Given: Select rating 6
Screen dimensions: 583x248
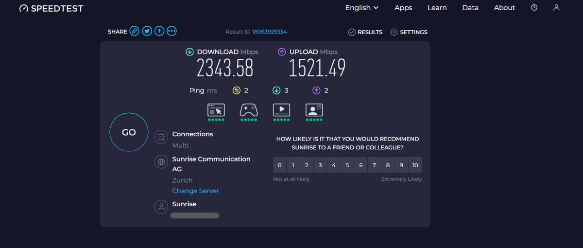Looking at the screenshot, I should click(361, 165).
